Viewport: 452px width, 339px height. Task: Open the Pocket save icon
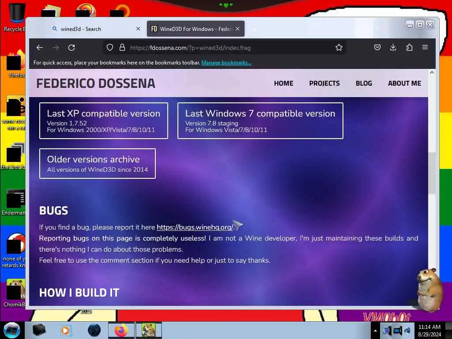pyautogui.click(x=377, y=47)
